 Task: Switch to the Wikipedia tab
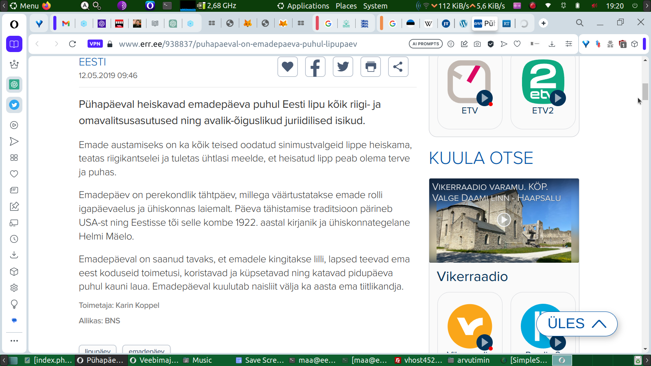click(x=428, y=24)
